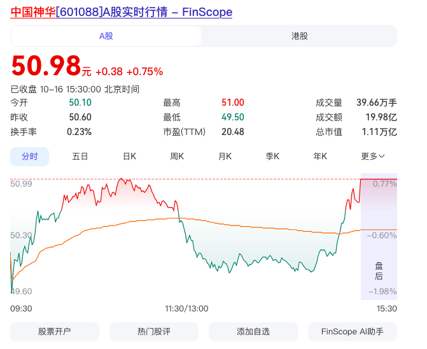
Task: Click the 股票开户 button
Action: click(55, 332)
